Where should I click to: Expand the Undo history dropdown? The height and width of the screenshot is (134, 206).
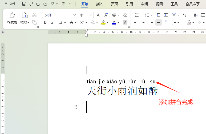pyautogui.click(x=57, y=4)
